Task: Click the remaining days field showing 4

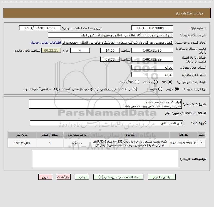Action: [80, 50]
